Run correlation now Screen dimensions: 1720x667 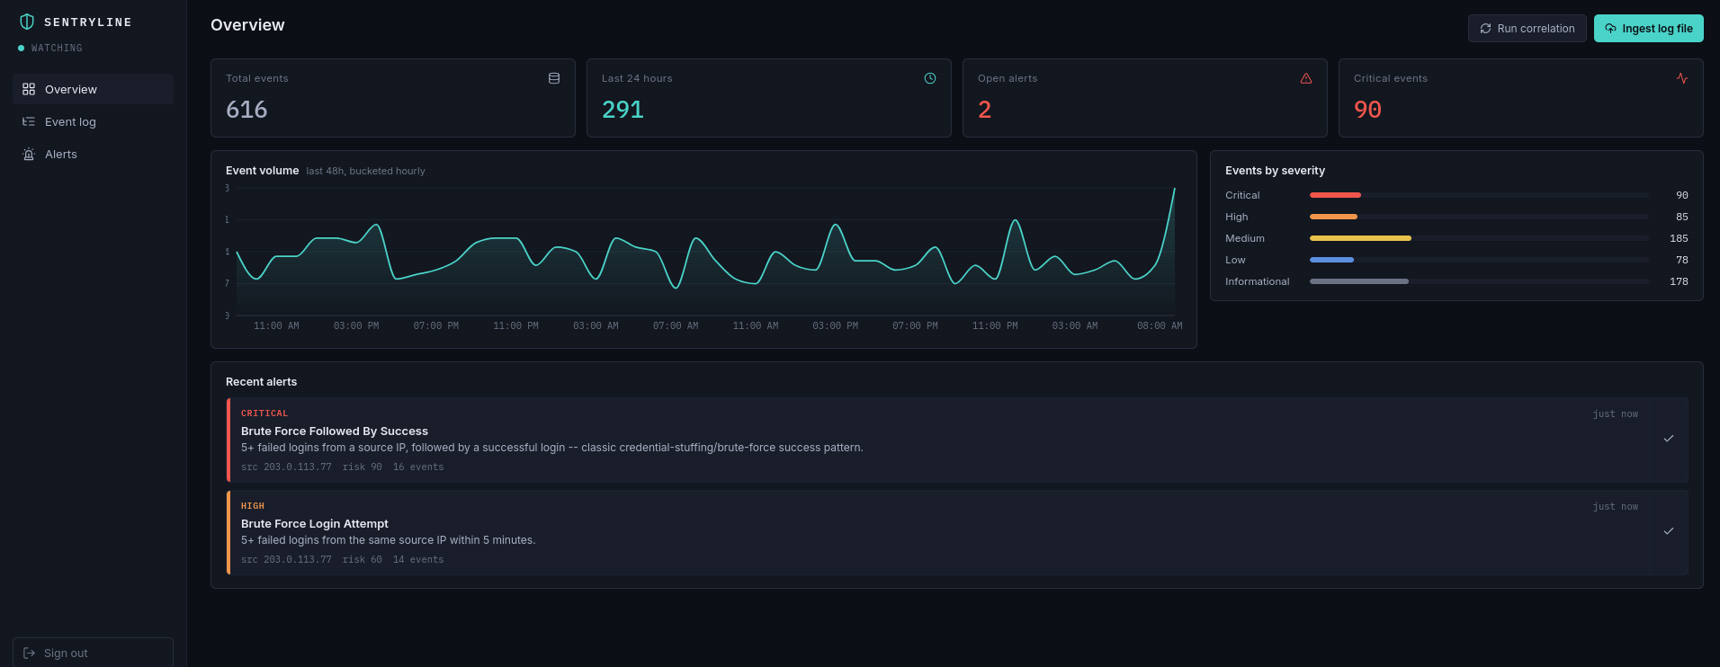1527,28
